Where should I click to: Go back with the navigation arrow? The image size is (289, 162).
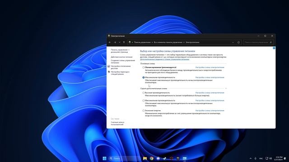click(110, 42)
